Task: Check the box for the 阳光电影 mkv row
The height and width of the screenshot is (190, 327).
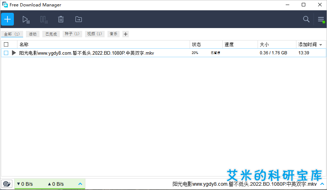Action: tap(6, 53)
